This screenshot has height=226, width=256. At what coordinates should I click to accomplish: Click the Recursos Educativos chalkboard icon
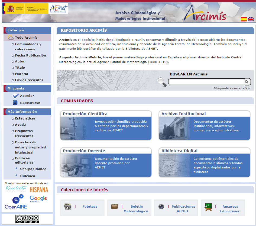[208, 207]
